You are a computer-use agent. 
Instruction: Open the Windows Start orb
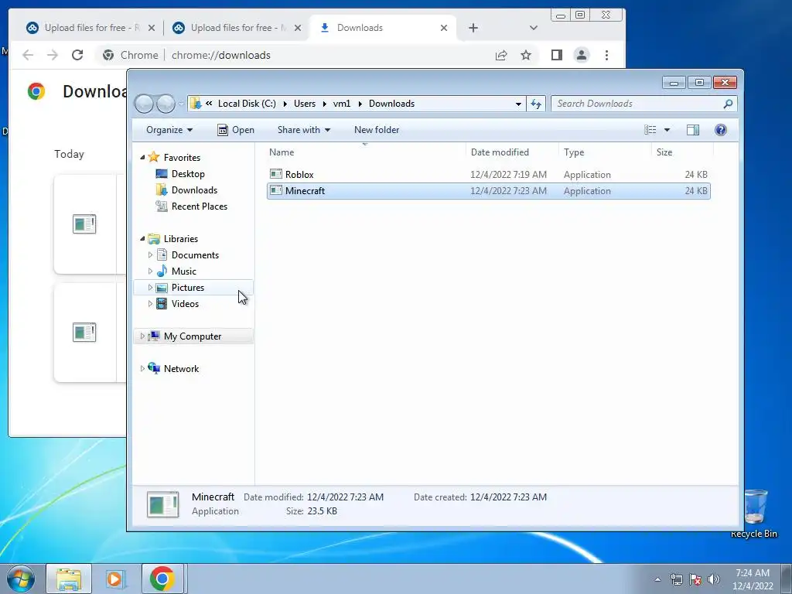point(21,579)
